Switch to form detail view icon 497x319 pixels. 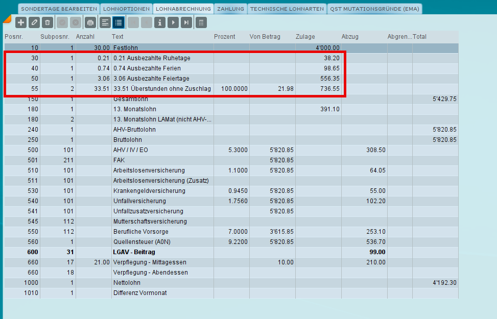coord(105,22)
